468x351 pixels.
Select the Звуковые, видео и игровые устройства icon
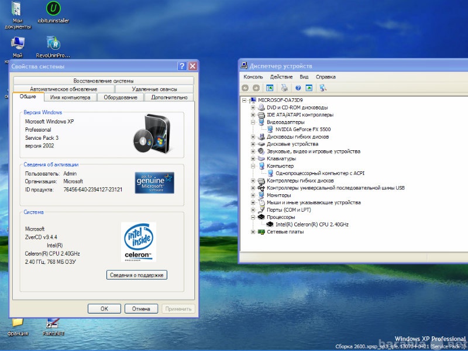tap(261, 152)
